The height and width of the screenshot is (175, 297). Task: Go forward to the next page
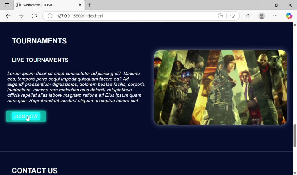click(21, 16)
